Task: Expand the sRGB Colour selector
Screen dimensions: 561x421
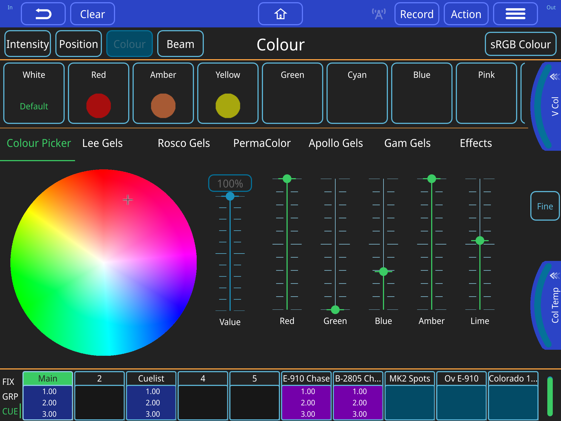Action: pos(520,44)
